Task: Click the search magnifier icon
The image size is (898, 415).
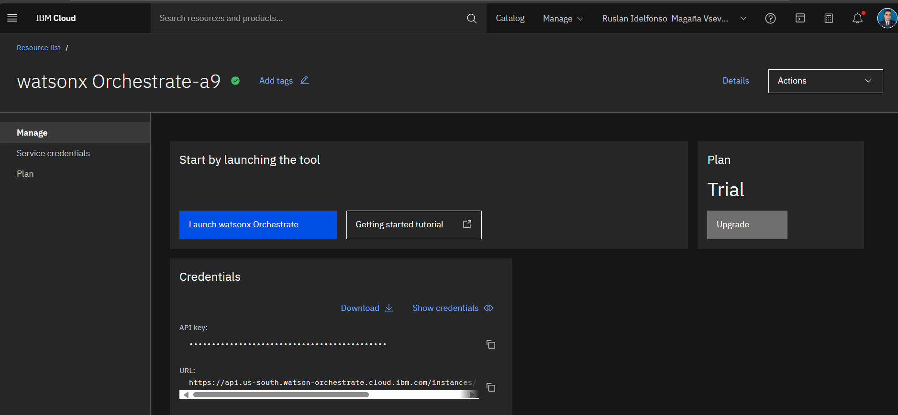Action: (472, 18)
